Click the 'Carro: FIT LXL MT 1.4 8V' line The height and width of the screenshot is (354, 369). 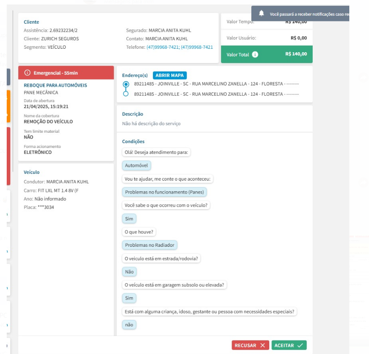pyautogui.click(x=51, y=190)
